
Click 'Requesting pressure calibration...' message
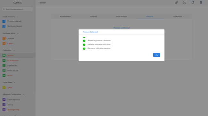pyautogui.click(x=100, y=40)
